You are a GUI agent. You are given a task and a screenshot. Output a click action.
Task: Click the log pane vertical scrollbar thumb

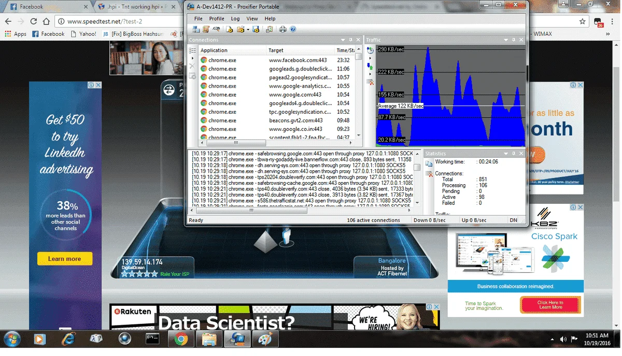417,167
